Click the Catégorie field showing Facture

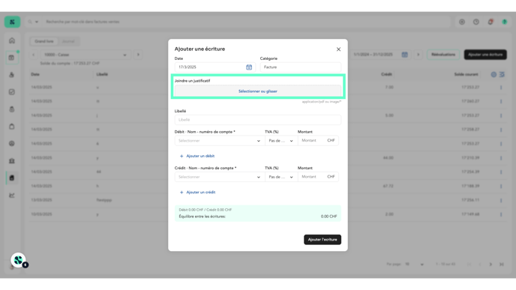coord(301,67)
